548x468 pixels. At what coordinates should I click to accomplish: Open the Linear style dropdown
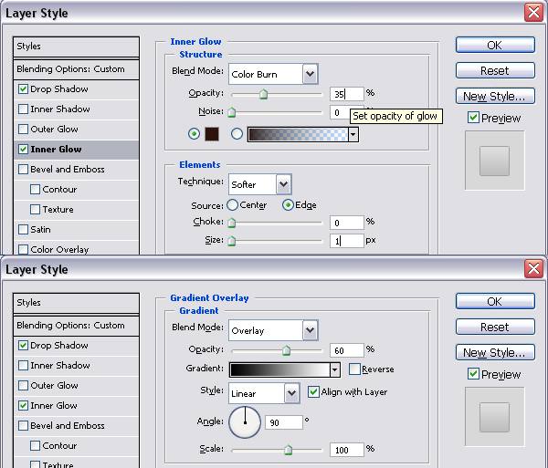pyautogui.click(x=292, y=393)
